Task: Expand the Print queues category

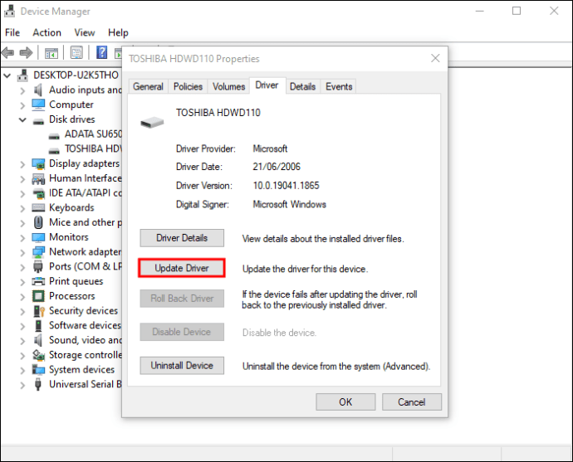Action: (22, 282)
